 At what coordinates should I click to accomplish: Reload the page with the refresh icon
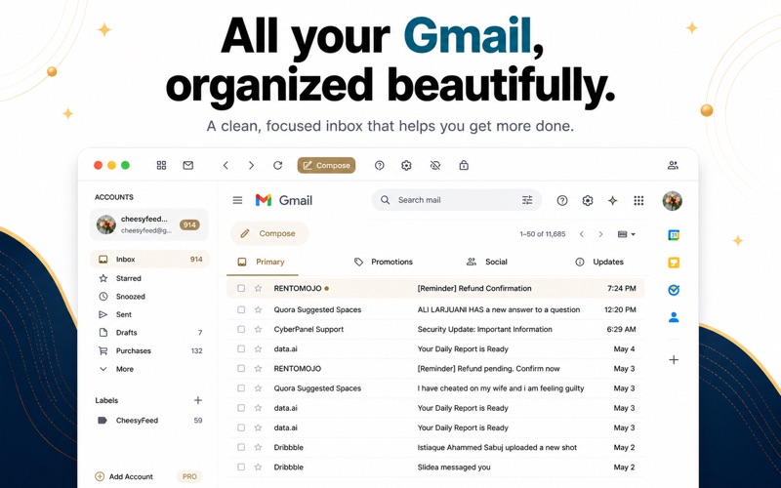(x=278, y=165)
